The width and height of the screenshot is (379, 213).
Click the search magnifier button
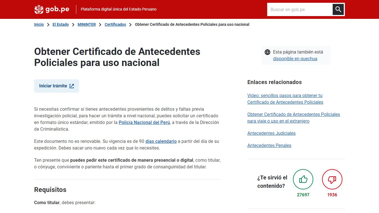coord(338,9)
